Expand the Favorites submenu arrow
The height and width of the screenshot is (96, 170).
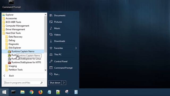(76, 48)
